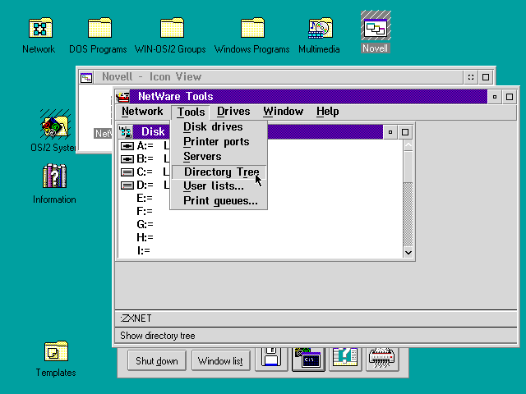Viewport: 526px width, 394px height.
Task: Click the Novell - Icon View title bar
Action: [x=278, y=77]
